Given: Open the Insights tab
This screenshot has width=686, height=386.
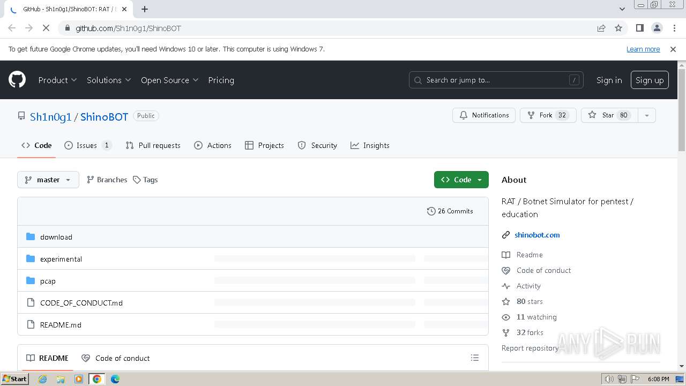Looking at the screenshot, I should (x=370, y=145).
